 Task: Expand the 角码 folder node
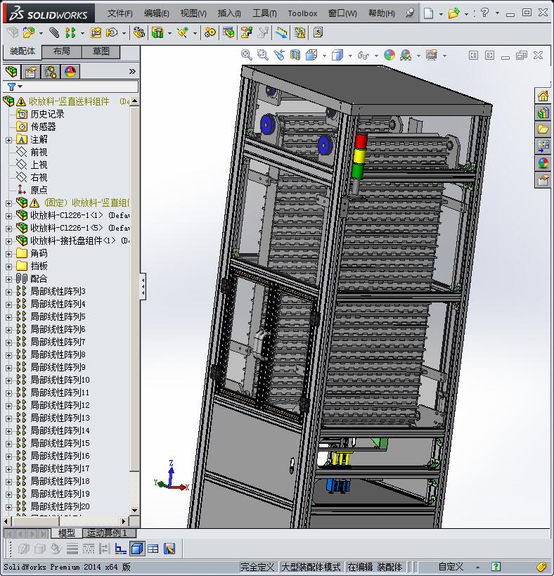(8, 253)
